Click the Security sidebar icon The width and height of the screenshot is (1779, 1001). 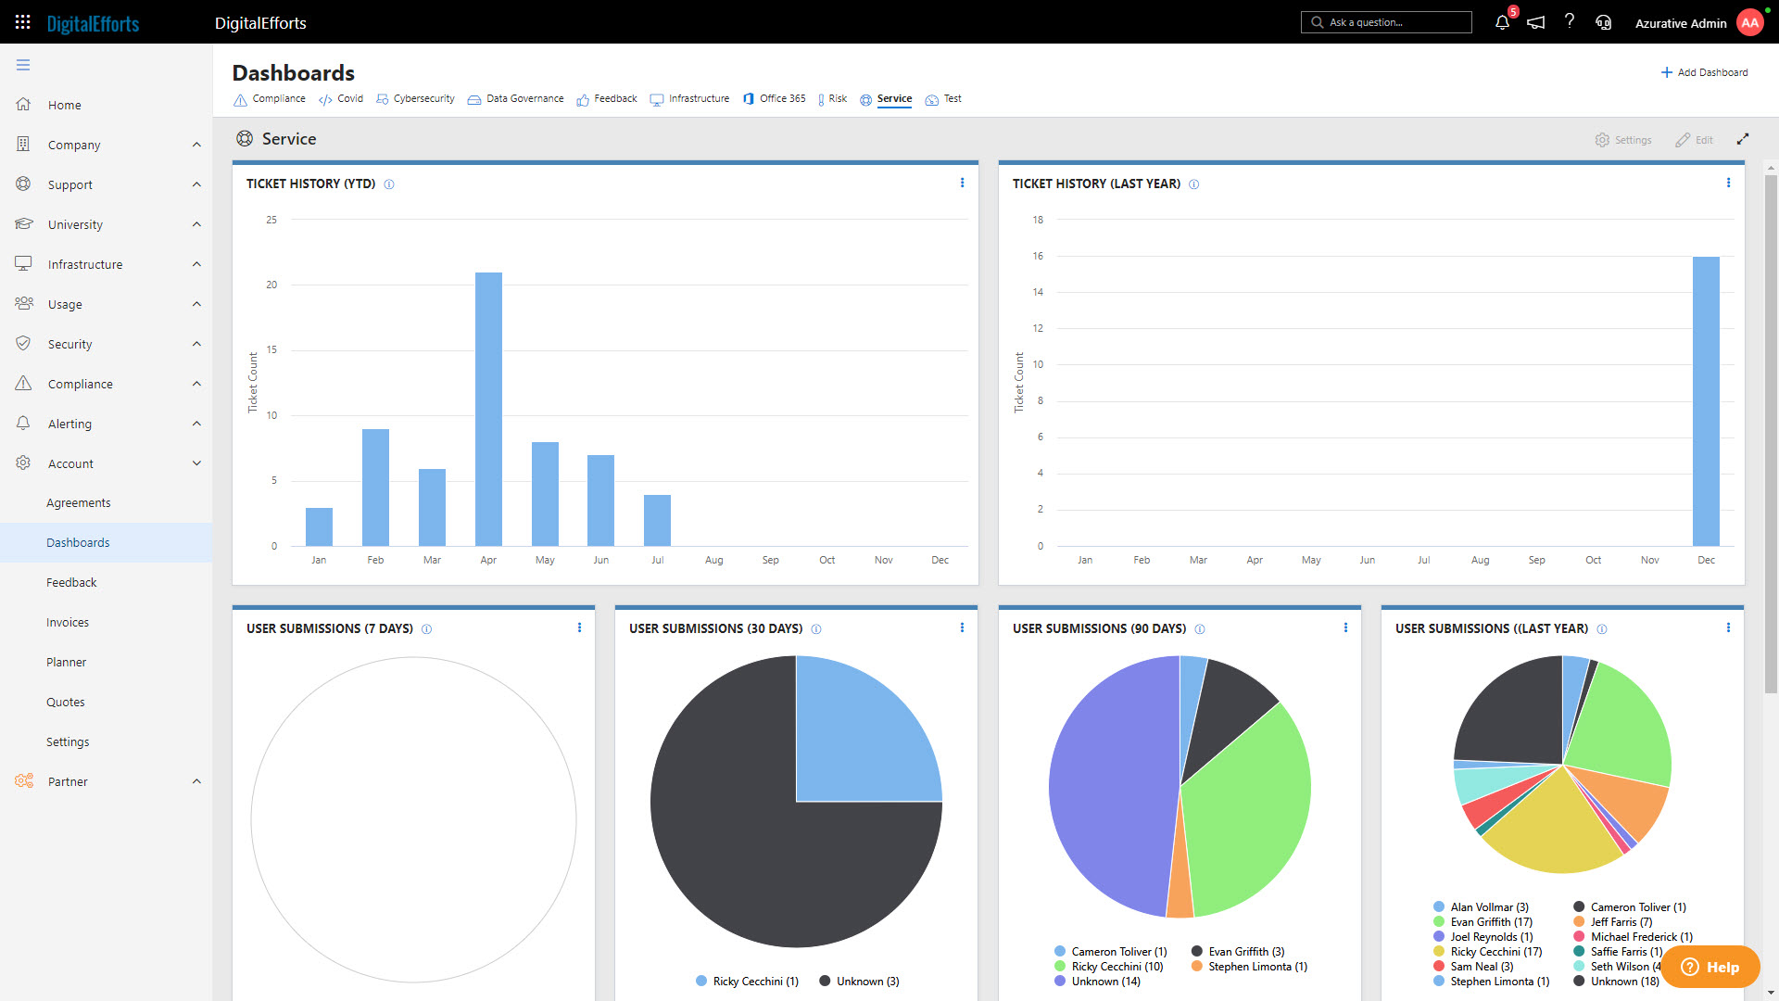coord(23,344)
